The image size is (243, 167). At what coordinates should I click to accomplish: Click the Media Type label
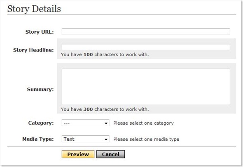click(x=38, y=139)
